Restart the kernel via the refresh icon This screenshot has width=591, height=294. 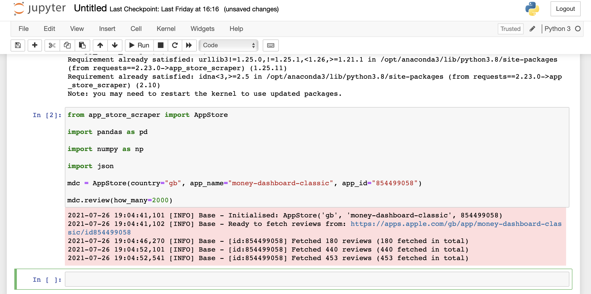(175, 45)
